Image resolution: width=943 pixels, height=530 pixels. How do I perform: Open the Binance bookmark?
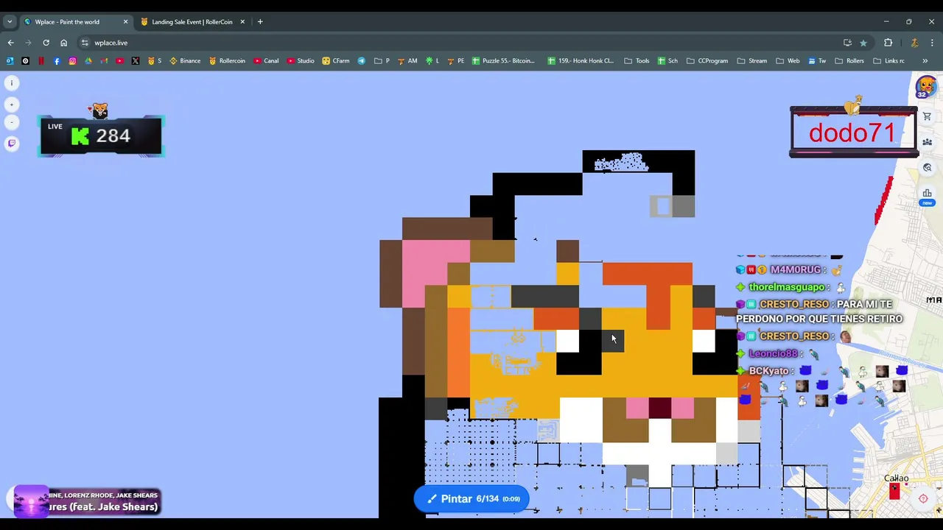click(x=185, y=60)
